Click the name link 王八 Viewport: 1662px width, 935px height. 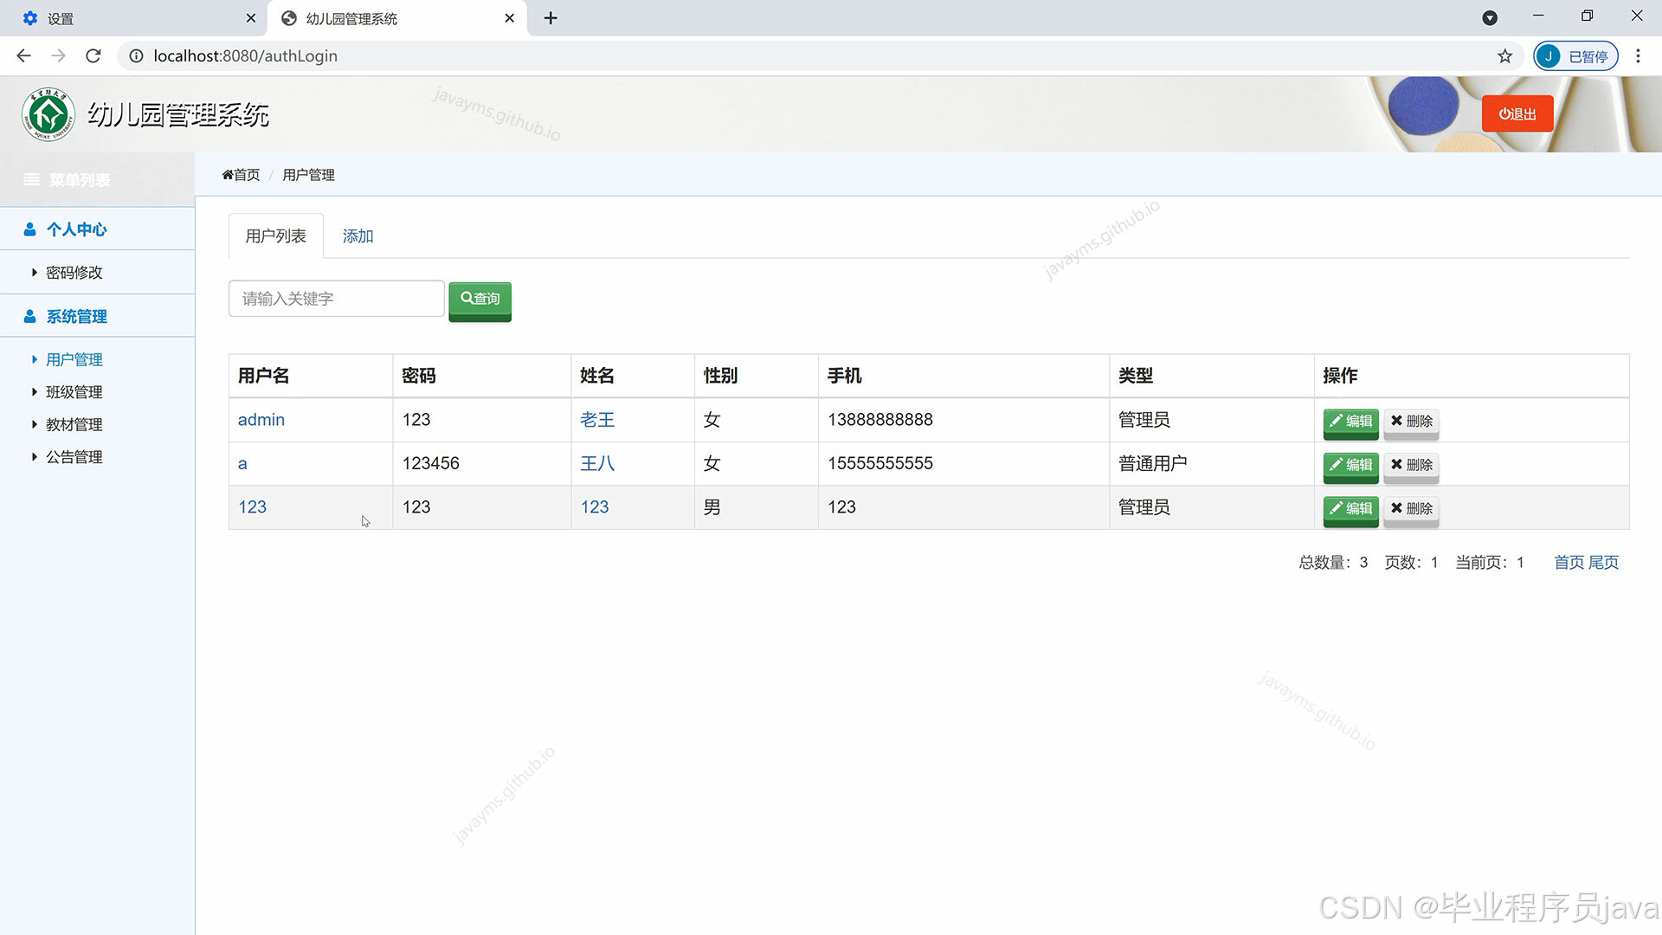(597, 464)
